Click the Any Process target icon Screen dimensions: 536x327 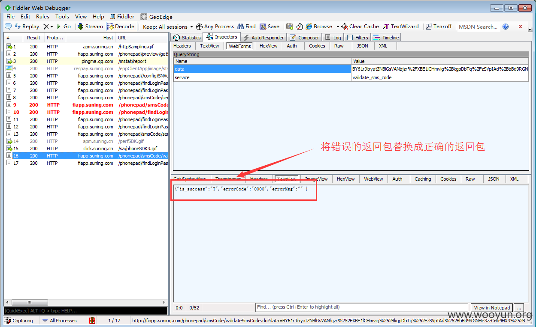click(199, 27)
